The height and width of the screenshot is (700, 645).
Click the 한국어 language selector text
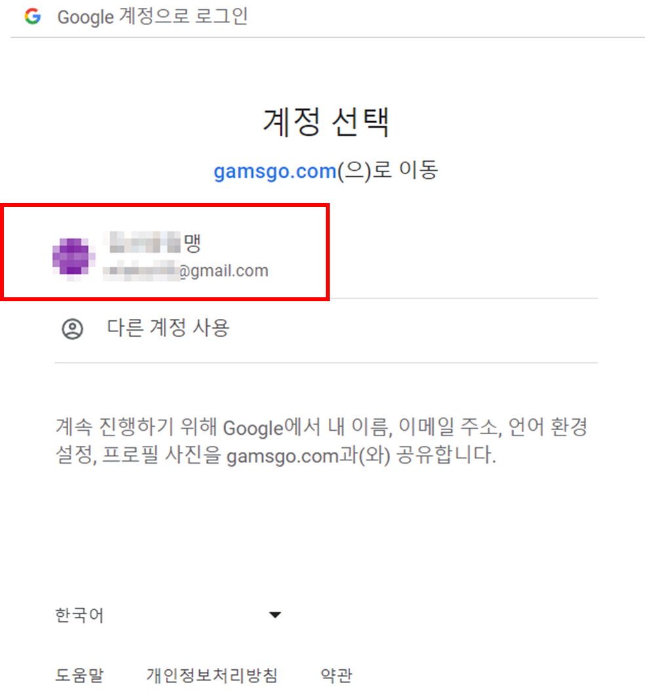point(79,615)
